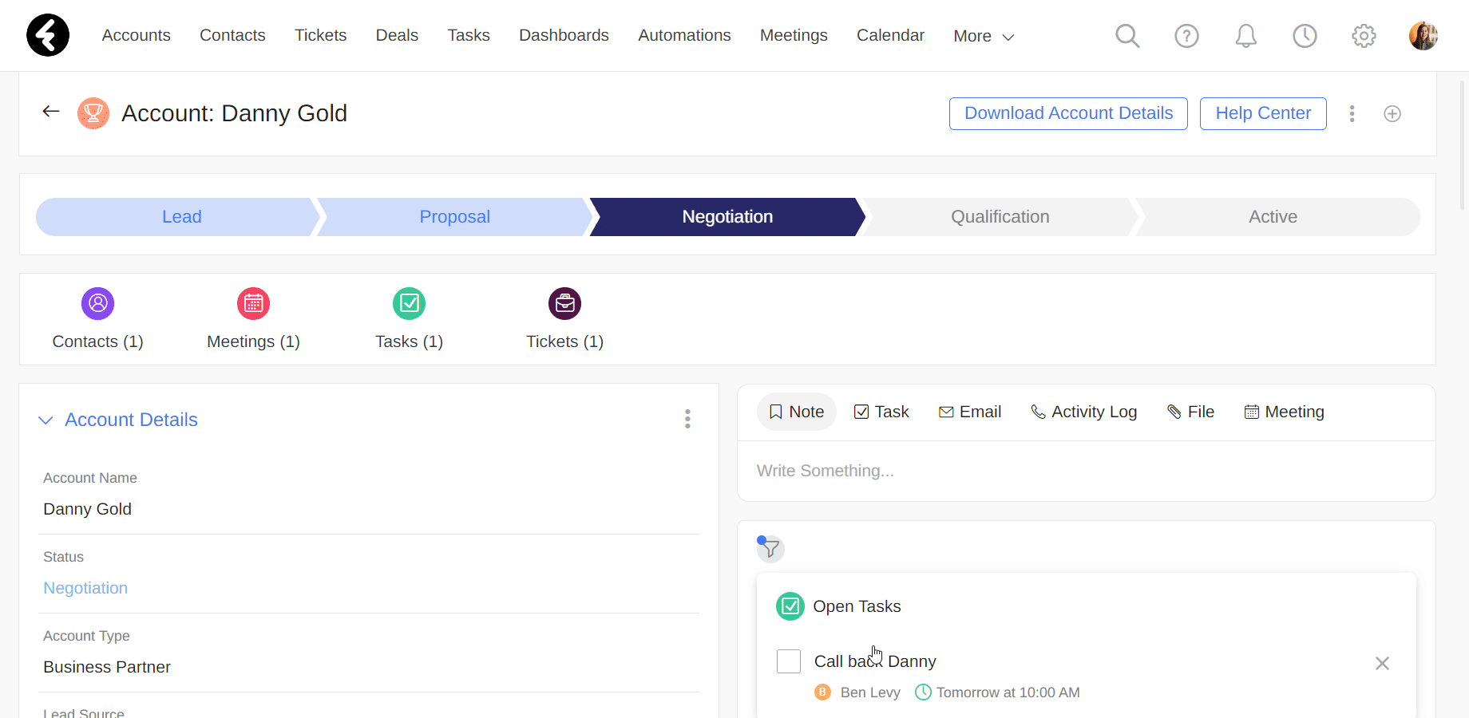This screenshot has width=1469, height=718.
Task: Switch to the Note tab
Action: pos(796,412)
